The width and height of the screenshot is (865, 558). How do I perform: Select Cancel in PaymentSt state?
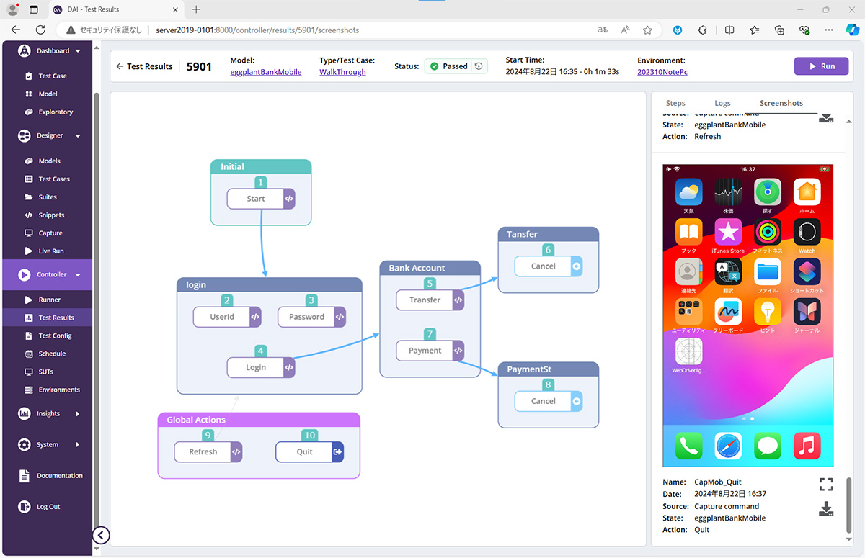[548, 401]
